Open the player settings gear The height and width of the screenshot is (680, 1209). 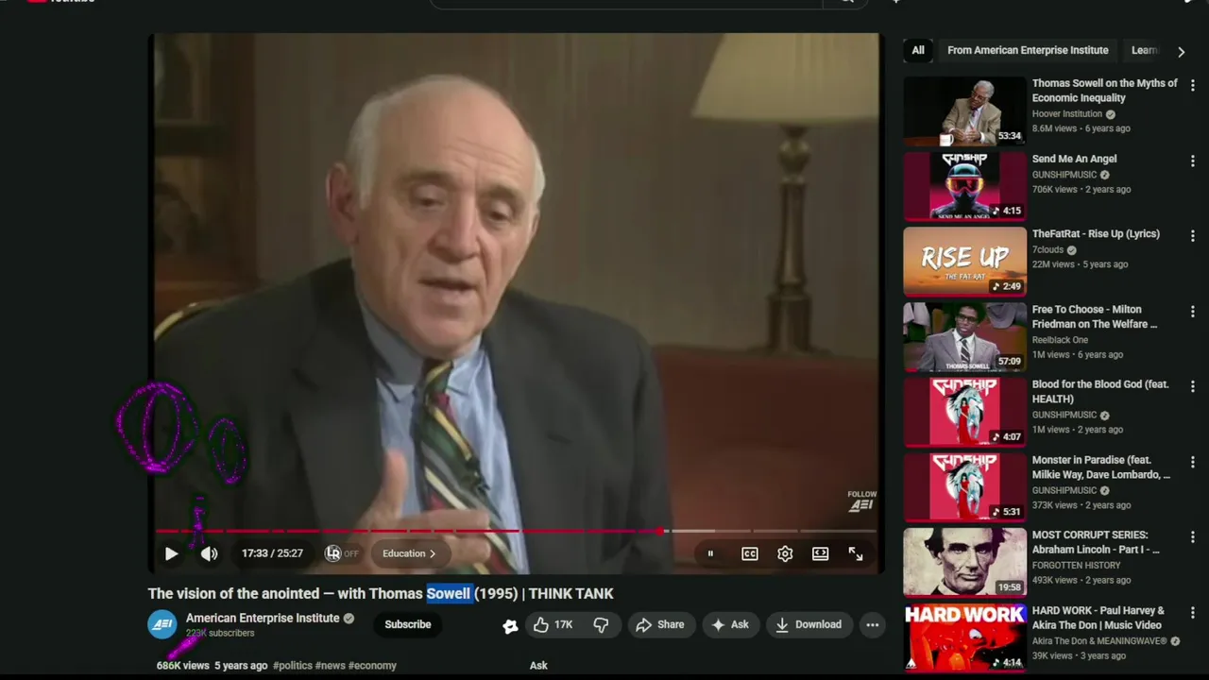[785, 554]
